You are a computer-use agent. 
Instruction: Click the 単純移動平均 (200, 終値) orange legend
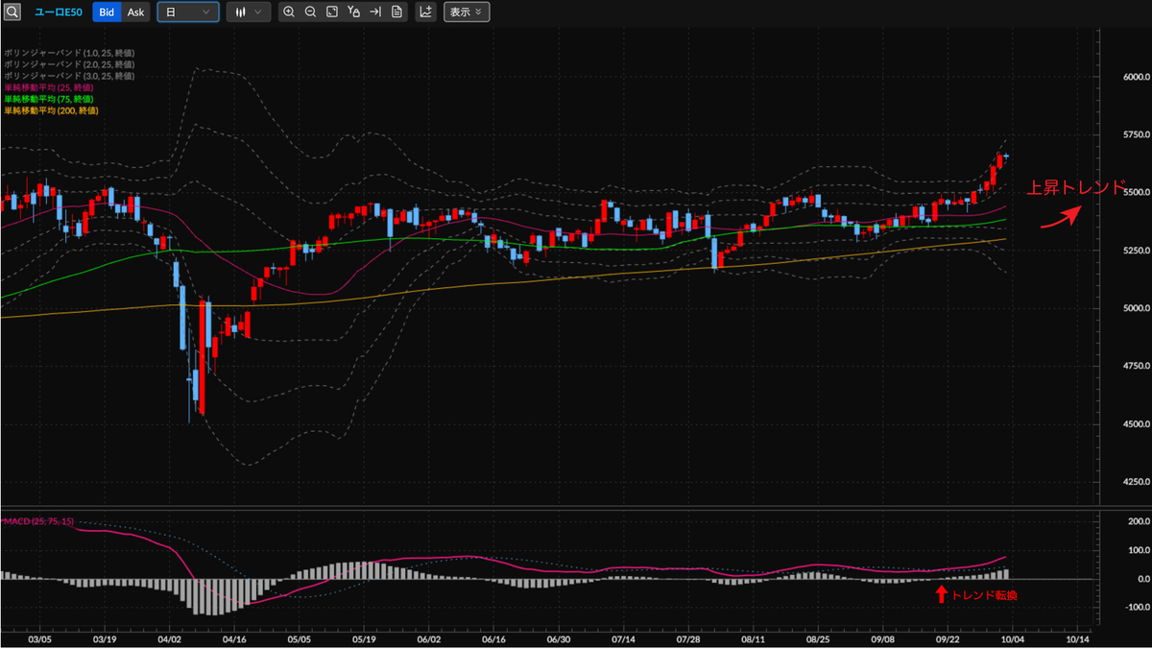(x=51, y=110)
